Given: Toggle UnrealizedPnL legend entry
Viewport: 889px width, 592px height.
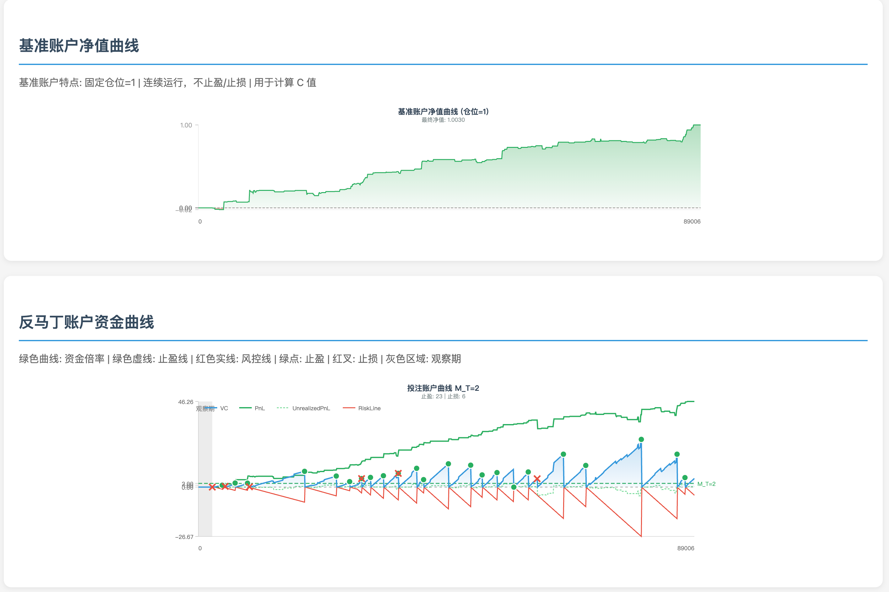Looking at the screenshot, I should point(311,408).
